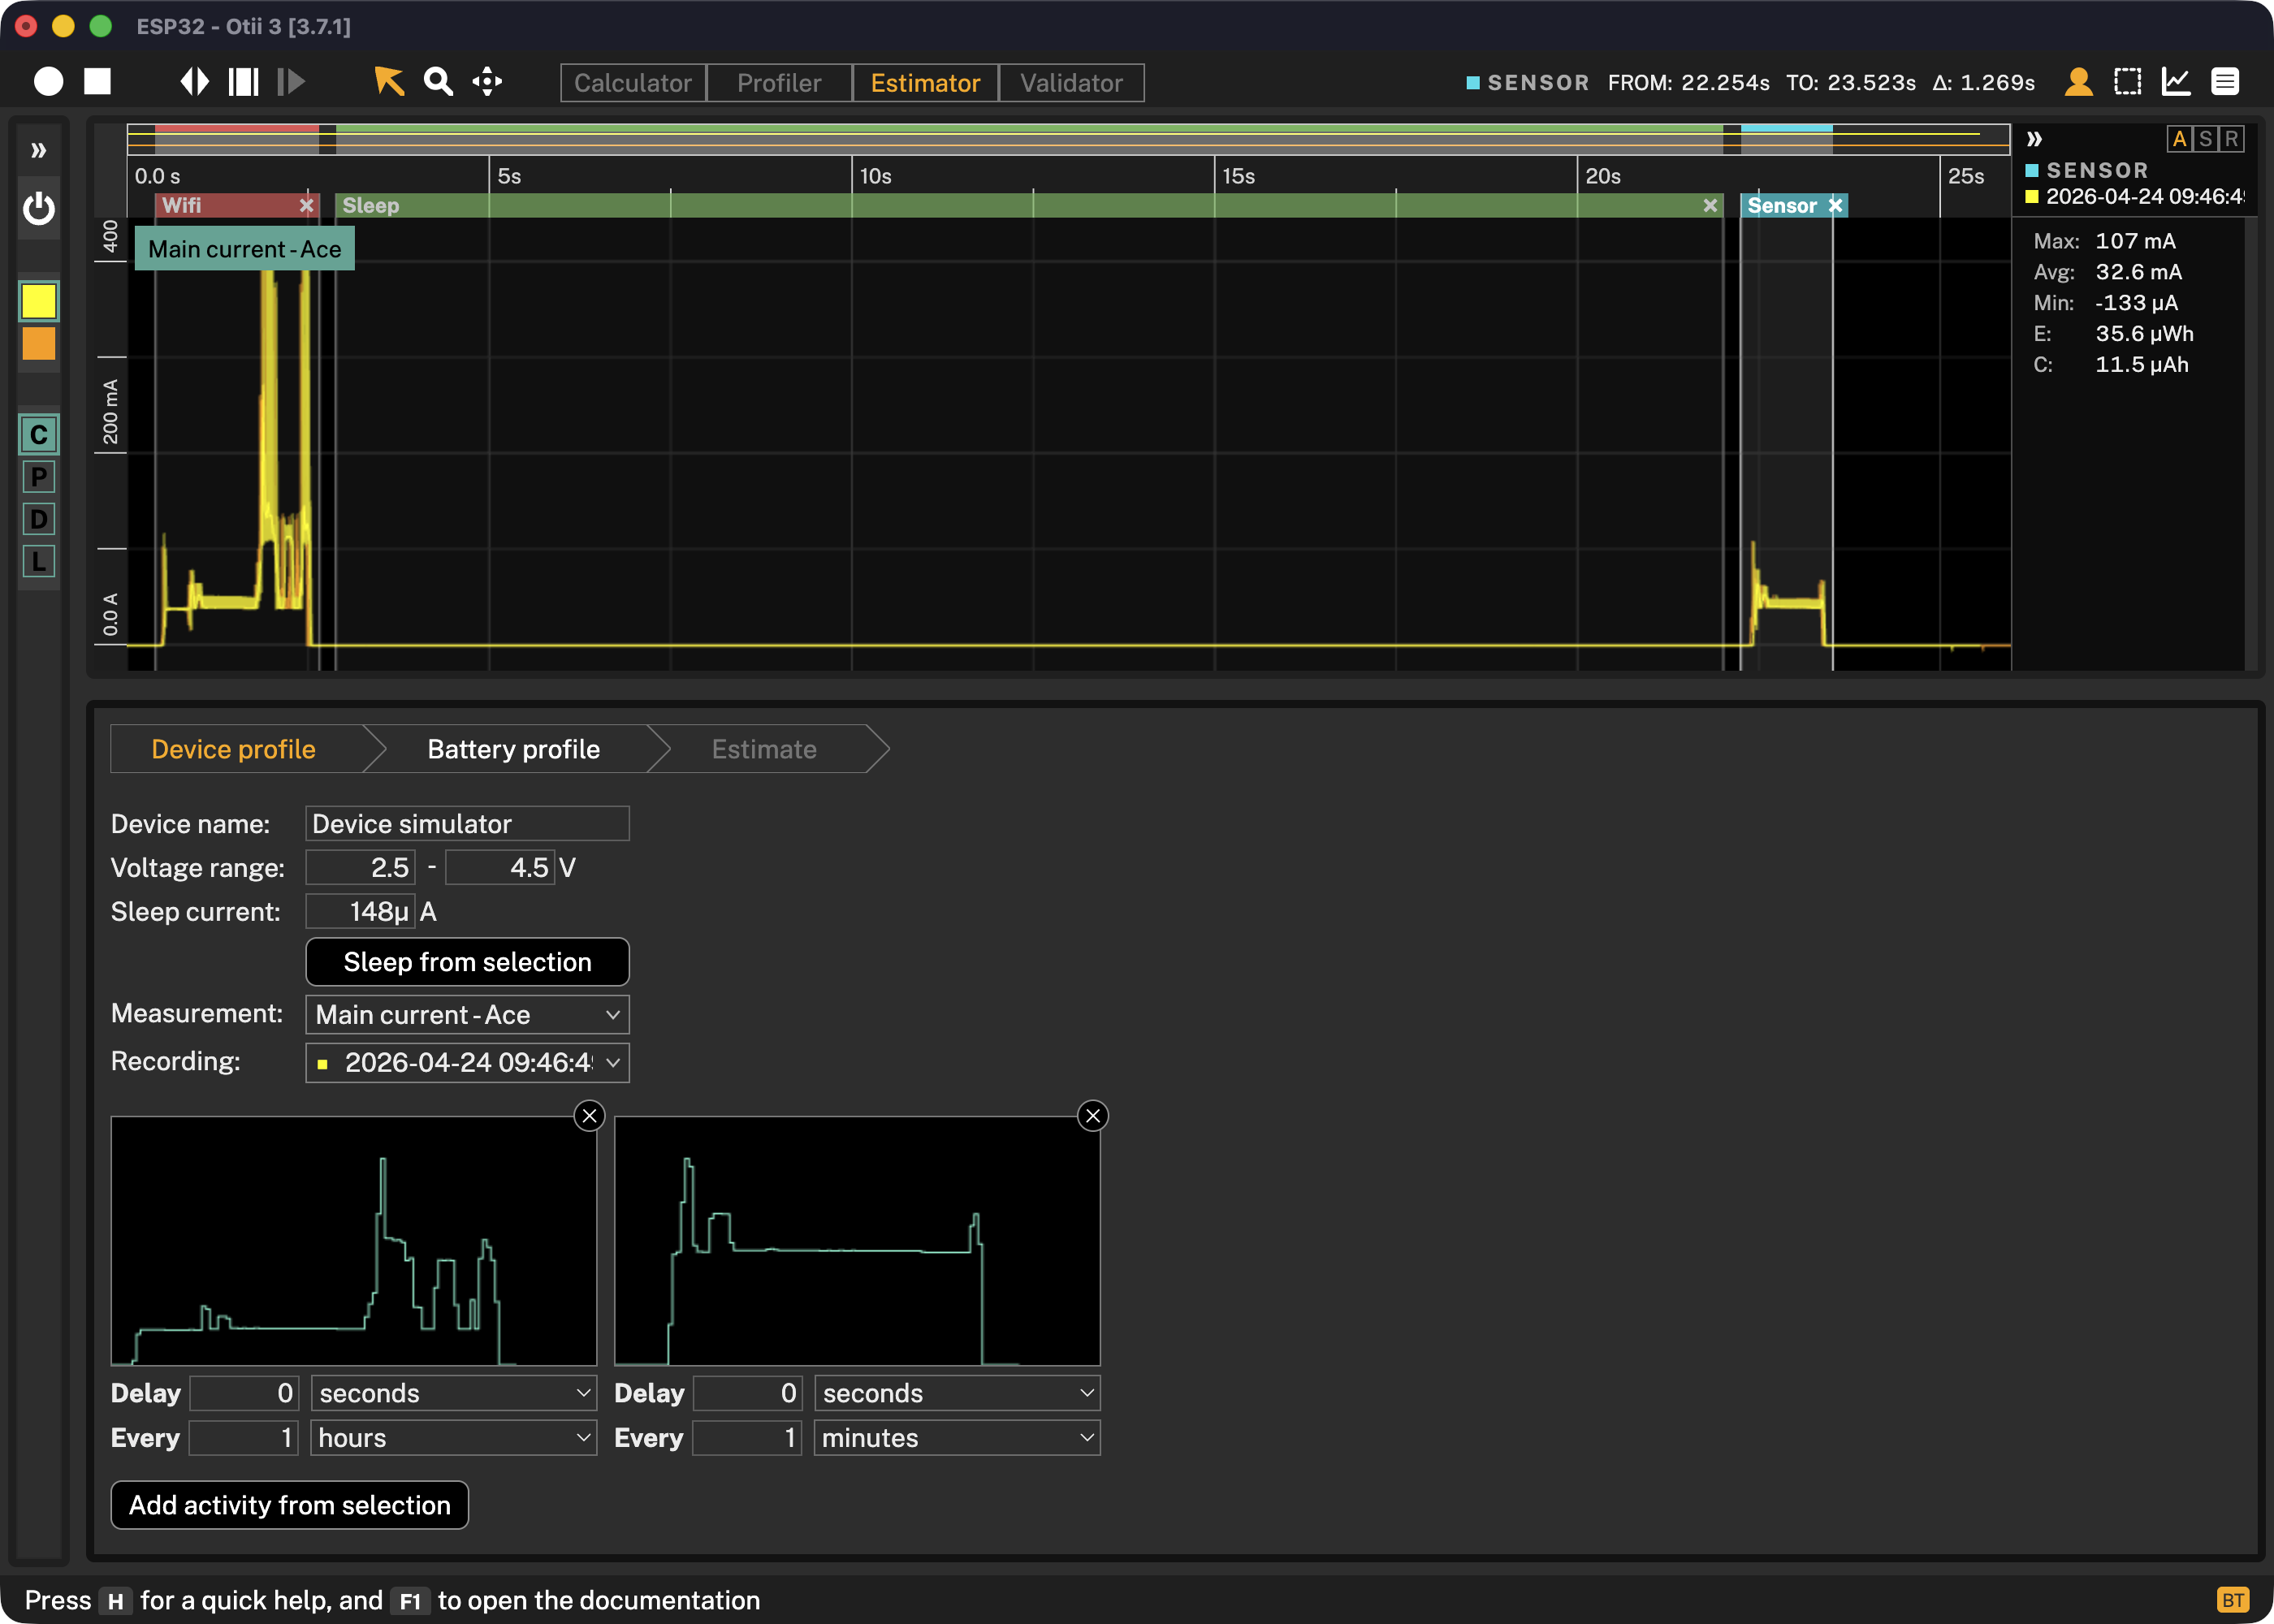Open second activity Delay units dropdown

click(x=957, y=1393)
